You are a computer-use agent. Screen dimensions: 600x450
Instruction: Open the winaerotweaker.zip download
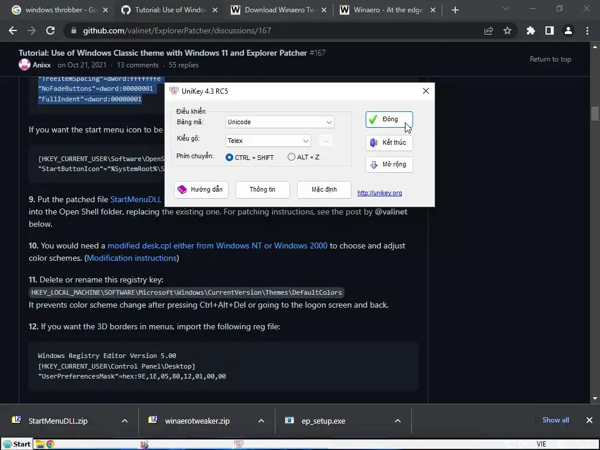pos(197,421)
